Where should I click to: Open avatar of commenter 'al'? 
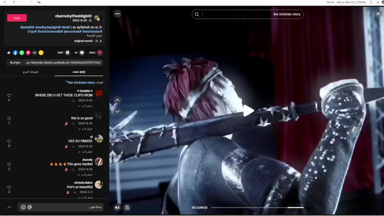[99, 139]
